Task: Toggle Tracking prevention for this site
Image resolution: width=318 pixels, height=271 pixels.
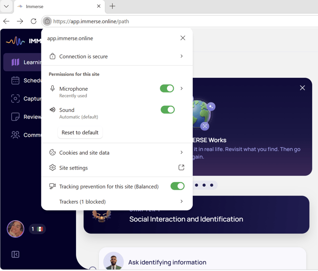Action: pyautogui.click(x=178, y=186)
